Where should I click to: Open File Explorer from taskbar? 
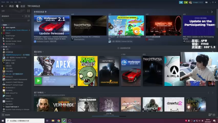point(53,121)
